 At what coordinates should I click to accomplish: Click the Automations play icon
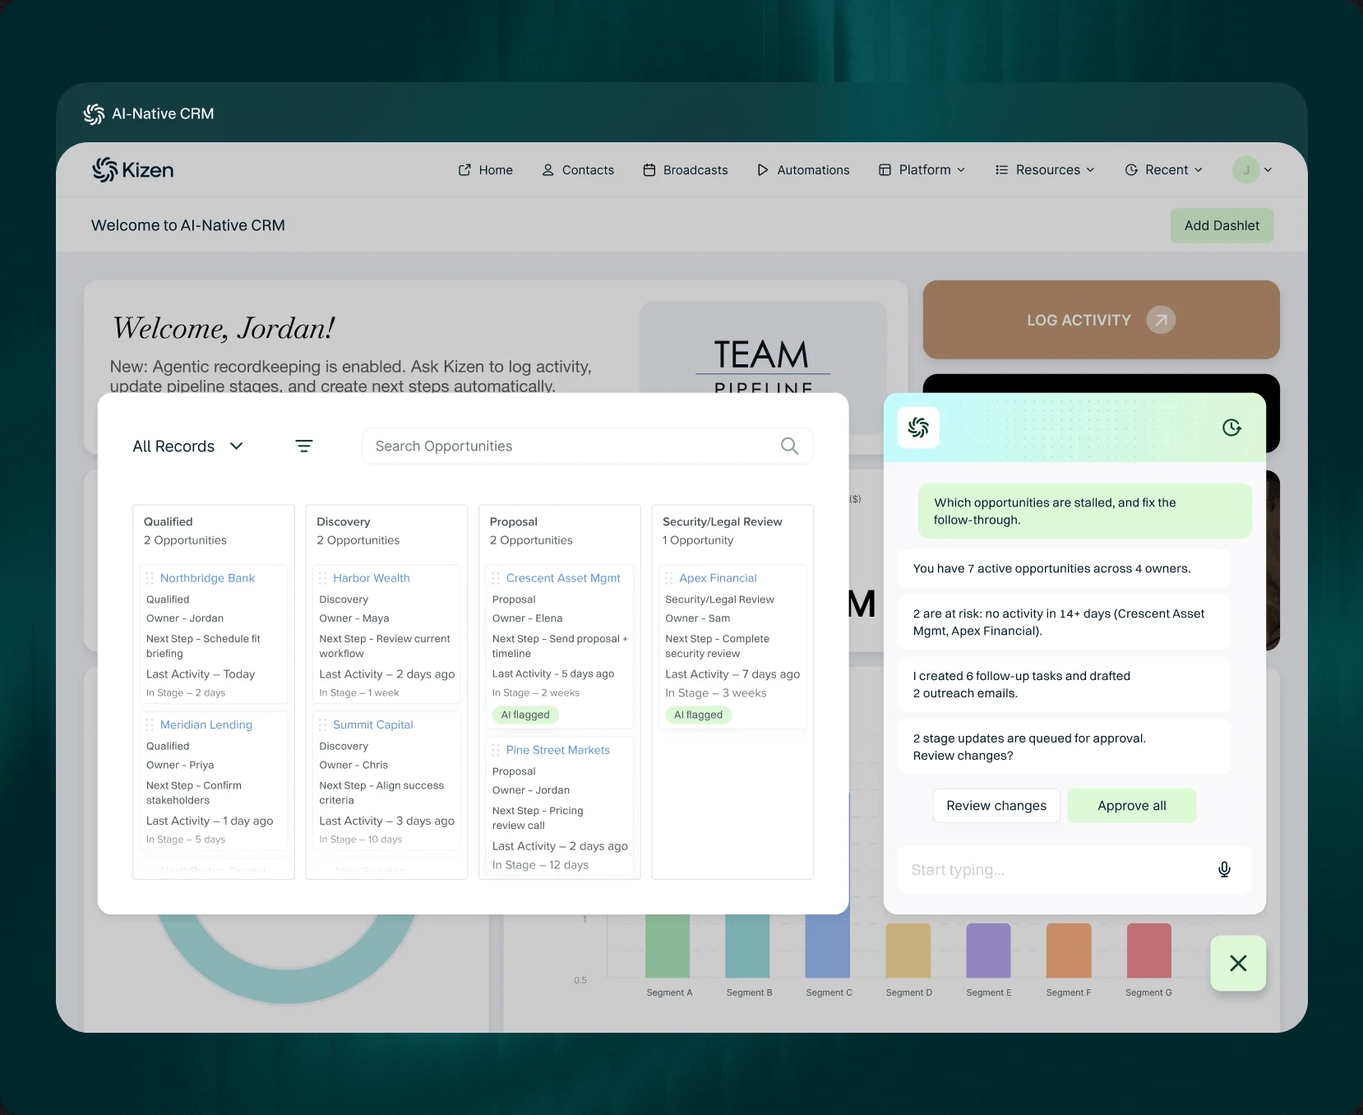tap(763, 169)
